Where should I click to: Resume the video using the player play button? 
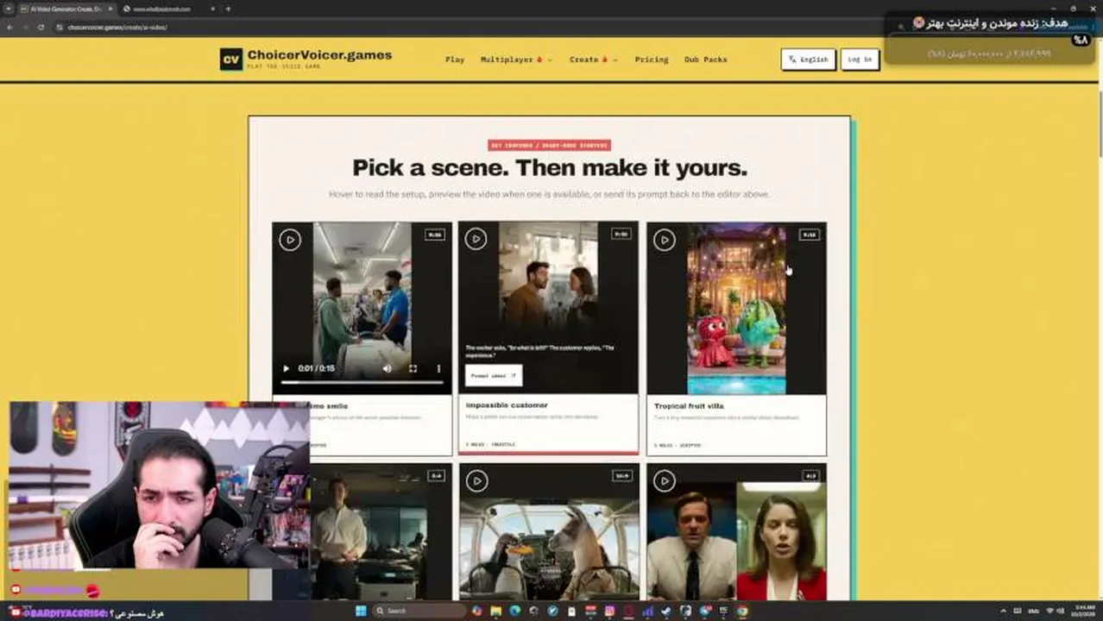click(x=287, y=368)
